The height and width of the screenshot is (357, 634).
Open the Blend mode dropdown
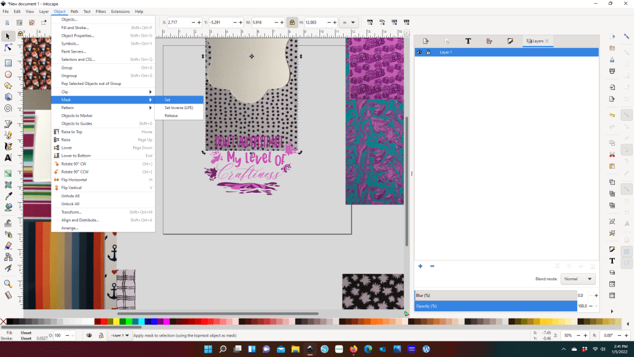pyautogui.click(x=578, y=279)
